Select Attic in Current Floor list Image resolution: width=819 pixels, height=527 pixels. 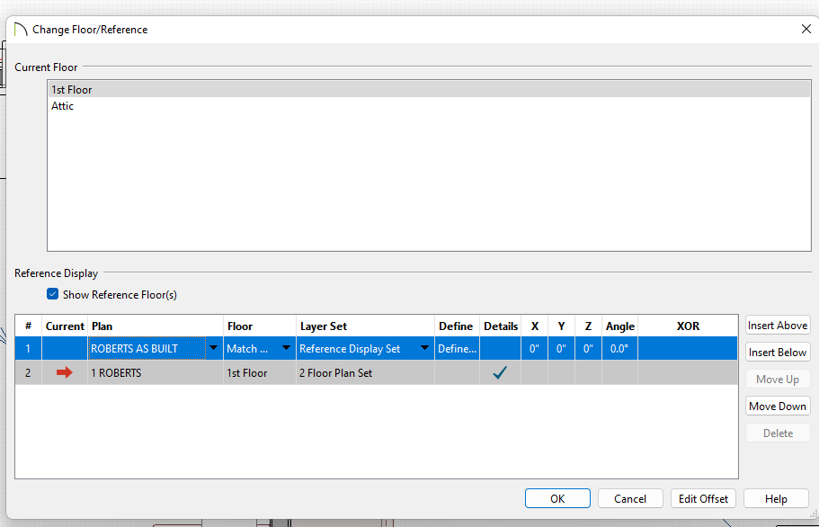tap(63, 106)
